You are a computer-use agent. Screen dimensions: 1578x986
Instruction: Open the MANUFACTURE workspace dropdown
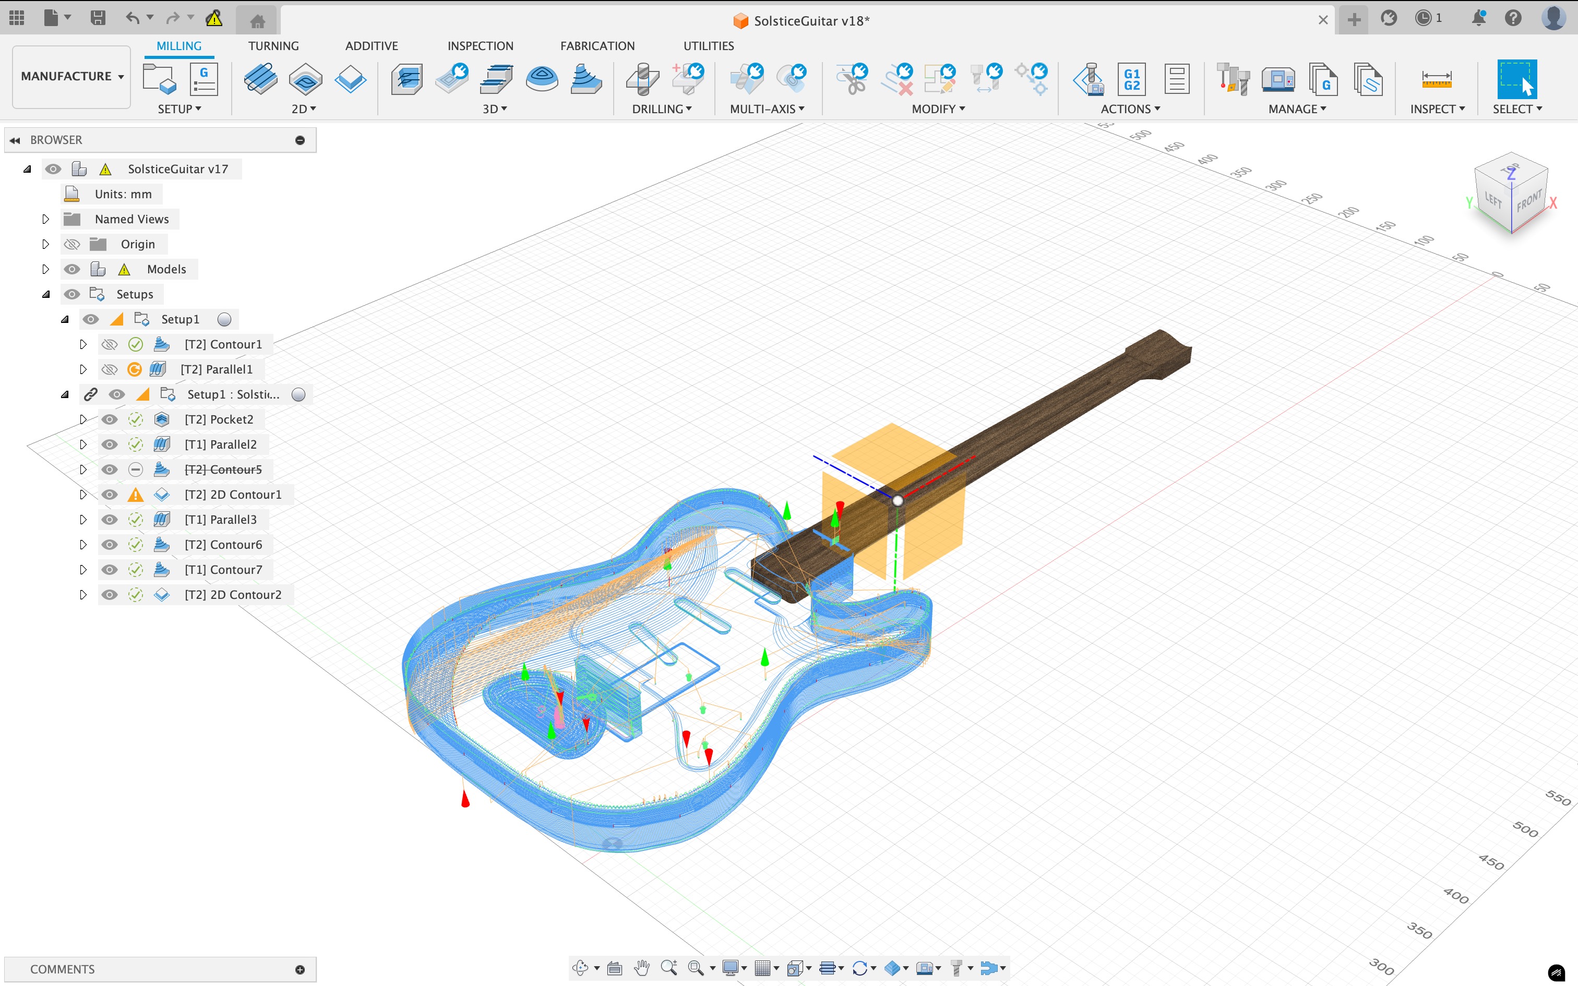tap(71, 76)
